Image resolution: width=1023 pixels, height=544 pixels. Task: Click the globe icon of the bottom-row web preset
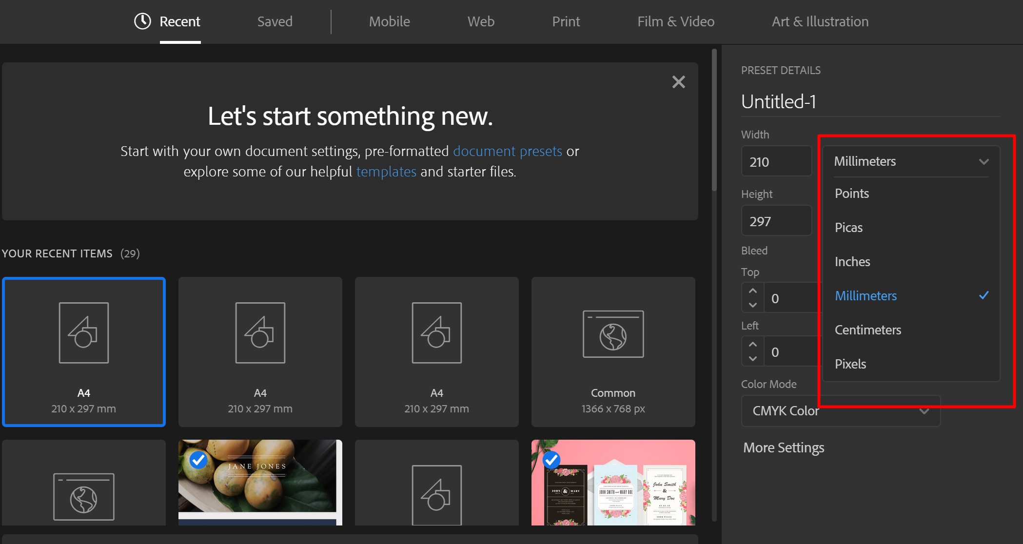tap(84, 498)
